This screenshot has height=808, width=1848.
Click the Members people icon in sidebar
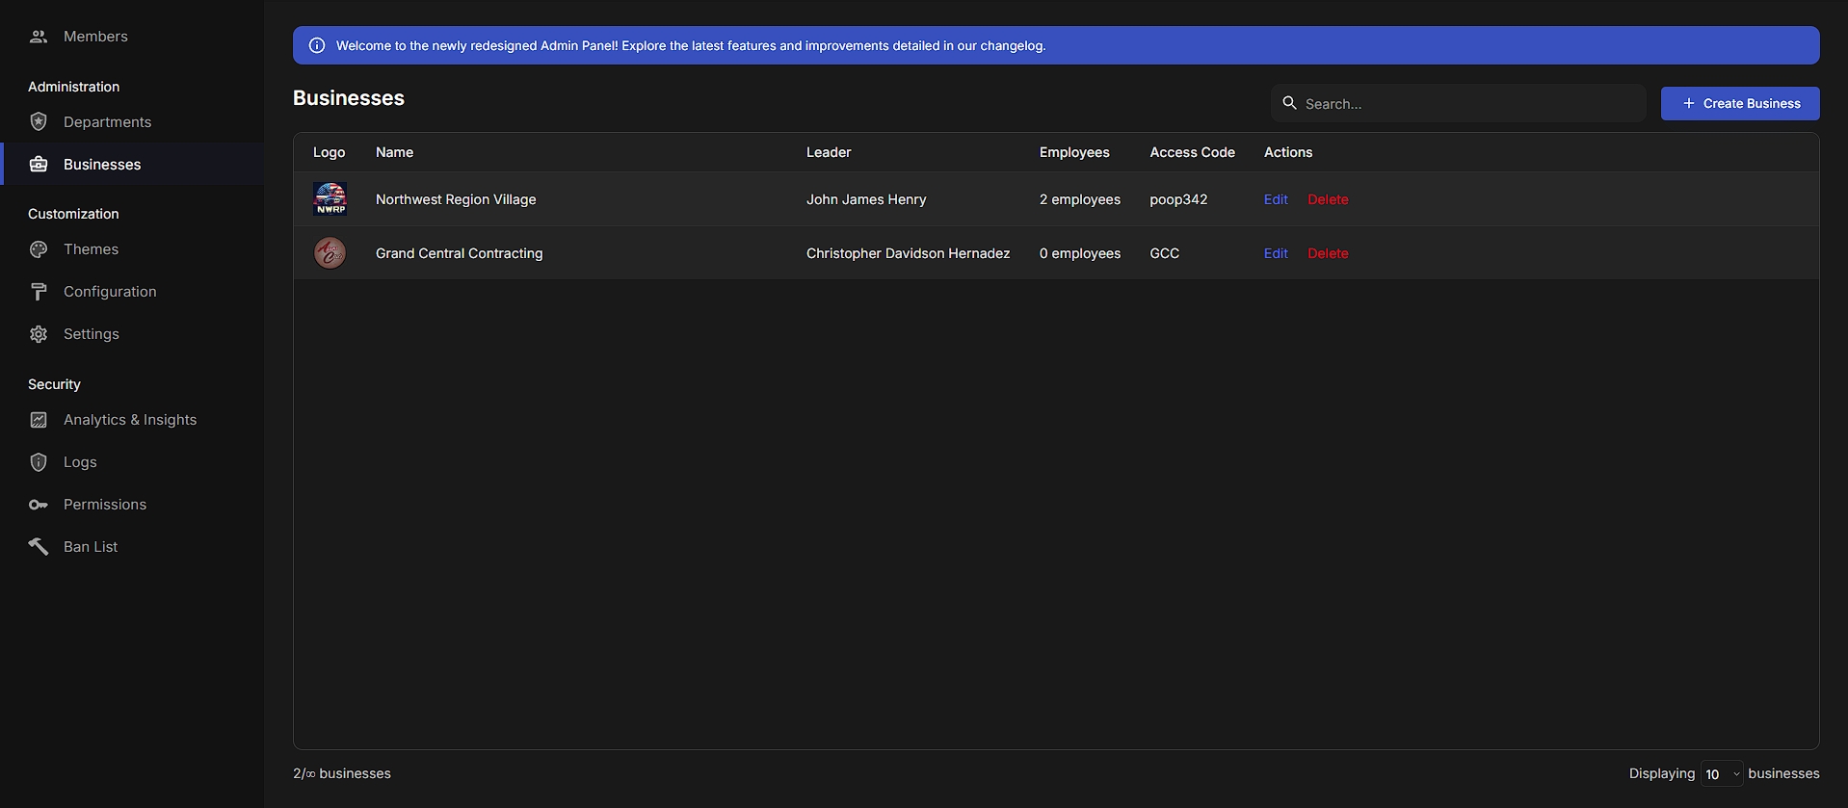(39, 37)
